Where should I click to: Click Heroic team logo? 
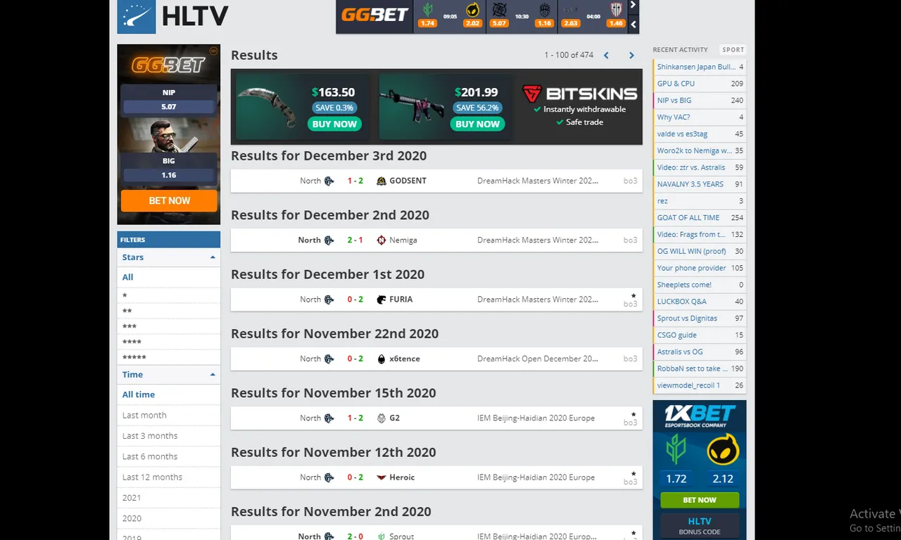[x=382, y=477]
